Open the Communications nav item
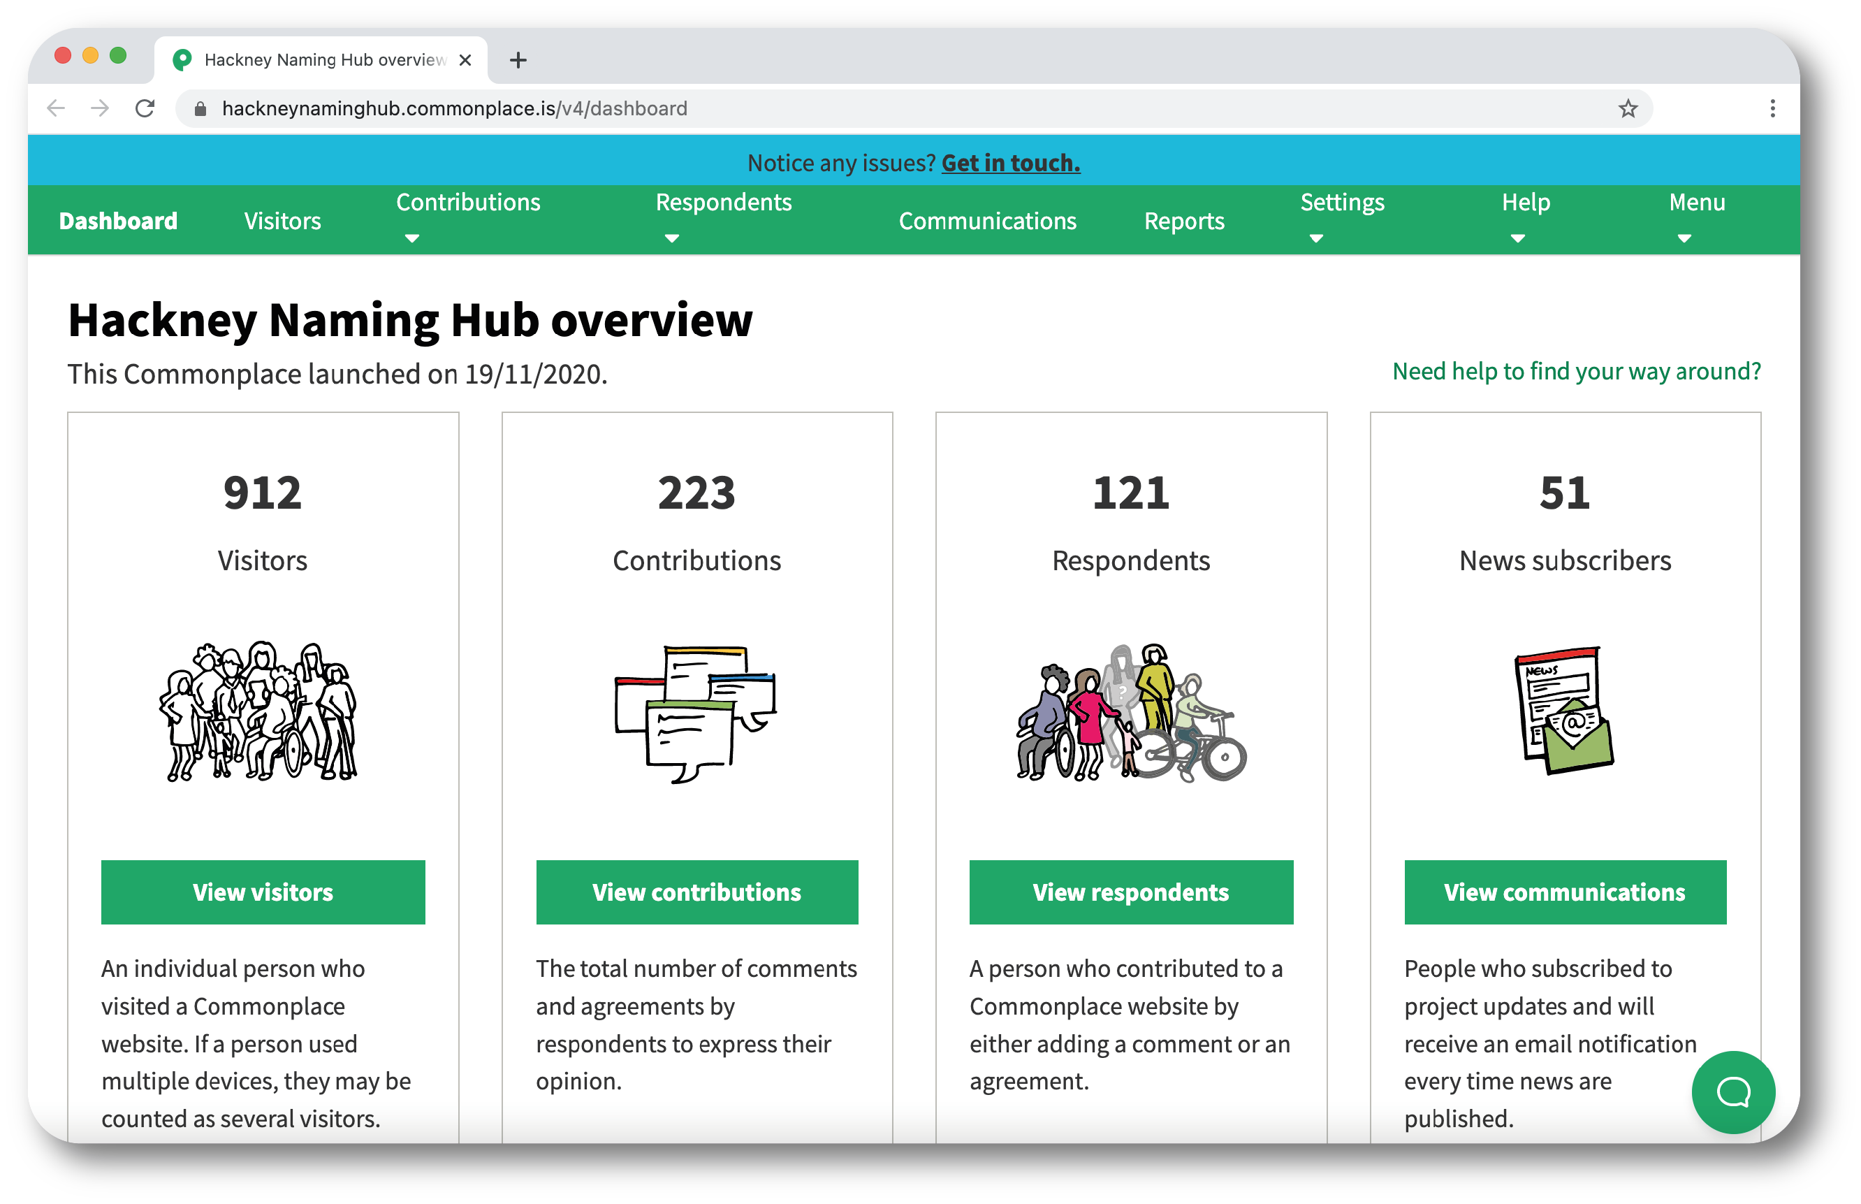This screenshot has height=1204, width=1861. click(987, 222)
